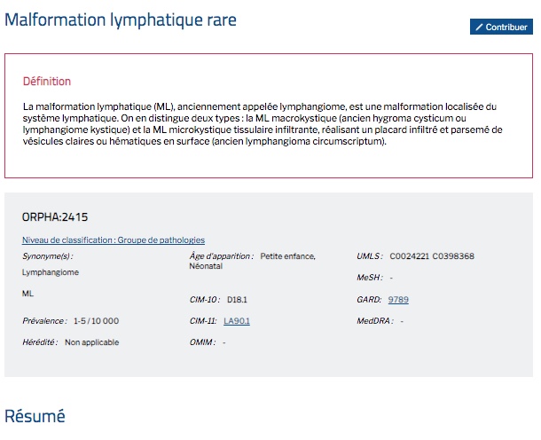Click the OMIM label
541x440 pixels.
click(202, 342)
